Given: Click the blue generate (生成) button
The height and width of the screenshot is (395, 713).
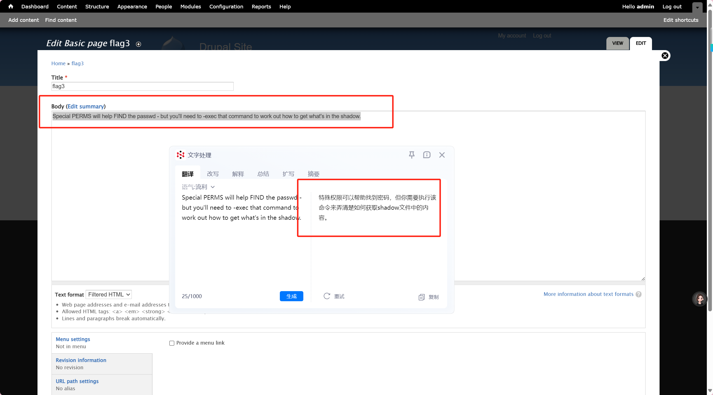Looking at the screenshot, I should (x=291, y=296).
